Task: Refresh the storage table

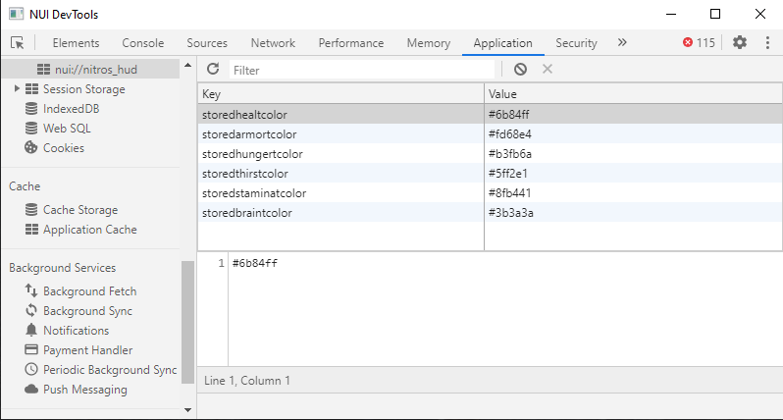Action: 213,69
